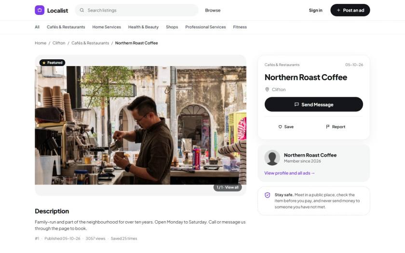Report this listing

click(336, 127)
